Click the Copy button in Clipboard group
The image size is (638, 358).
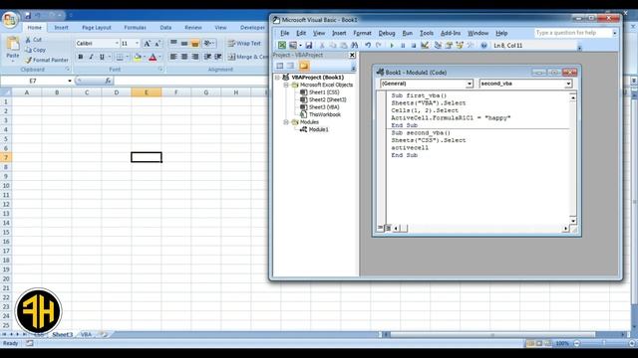tap(35, 50)
